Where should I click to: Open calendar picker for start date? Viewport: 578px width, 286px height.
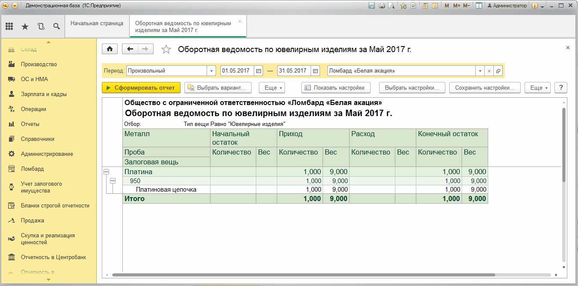pos(258,71)
